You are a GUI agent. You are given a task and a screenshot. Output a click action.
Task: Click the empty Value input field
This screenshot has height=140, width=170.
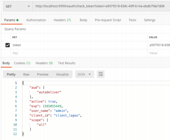coord(159,53)
